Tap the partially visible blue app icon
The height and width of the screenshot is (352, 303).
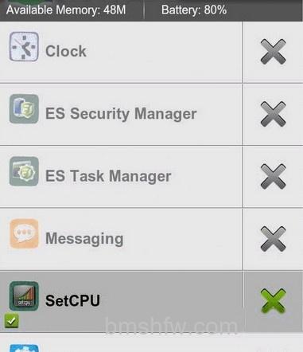(24, 348)
